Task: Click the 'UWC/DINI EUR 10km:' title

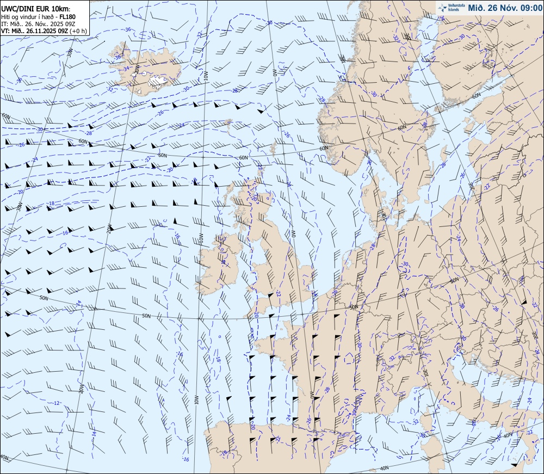Action: click(x=35, y=9)
